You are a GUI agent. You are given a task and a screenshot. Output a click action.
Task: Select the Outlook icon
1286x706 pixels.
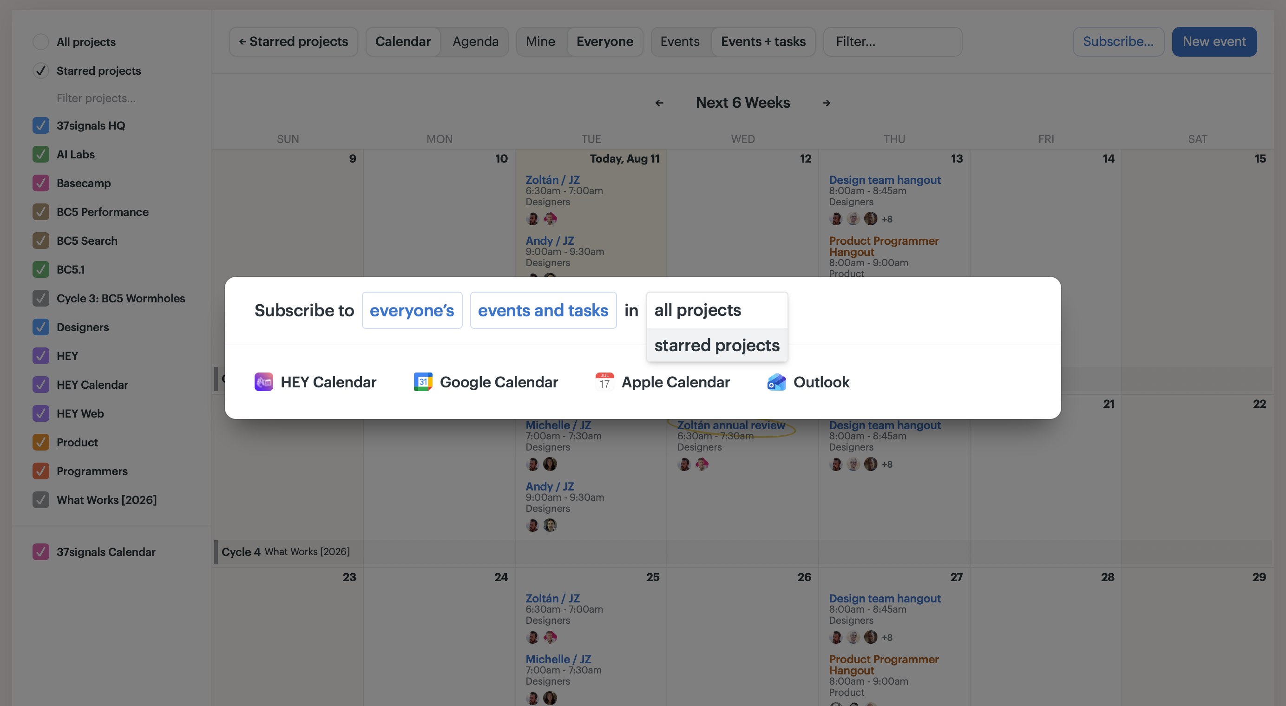(x=776, y=382)
